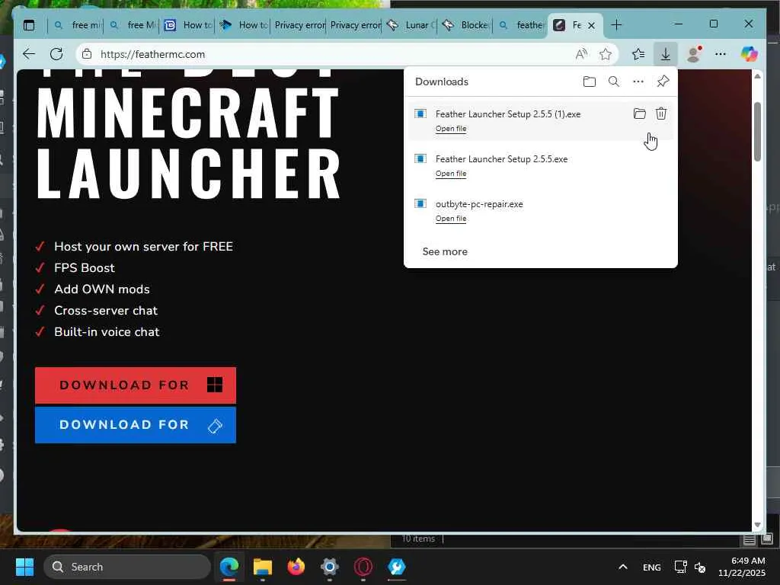780x585 pixels.
Task: Switch to first Privacy error tab
Action: 299,25
